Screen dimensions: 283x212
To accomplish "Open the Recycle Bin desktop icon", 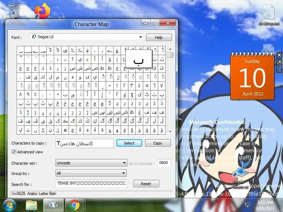I will point(14,11).
